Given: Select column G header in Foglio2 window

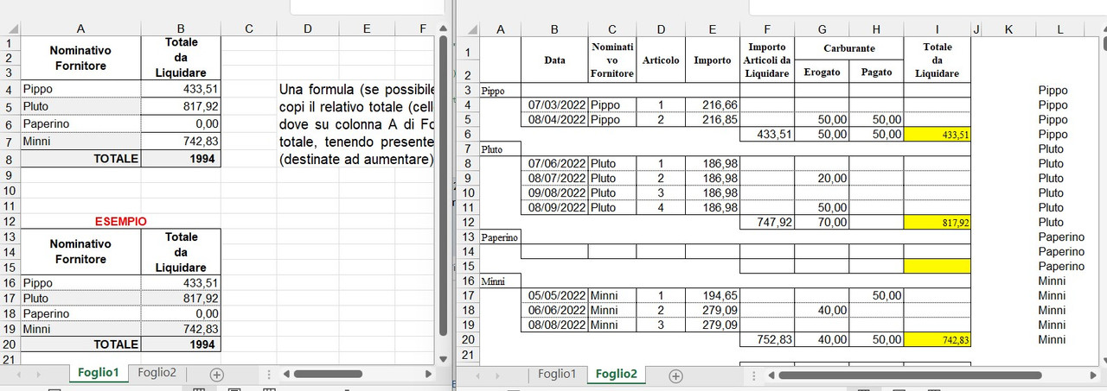Looking at the screenshot, I should pos(822,29).
